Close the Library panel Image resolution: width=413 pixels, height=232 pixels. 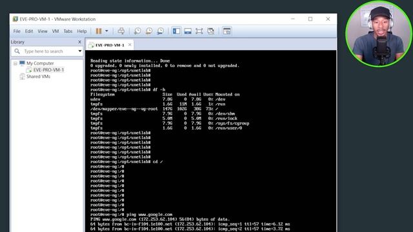pyautogui.click(x=79, y=42)
